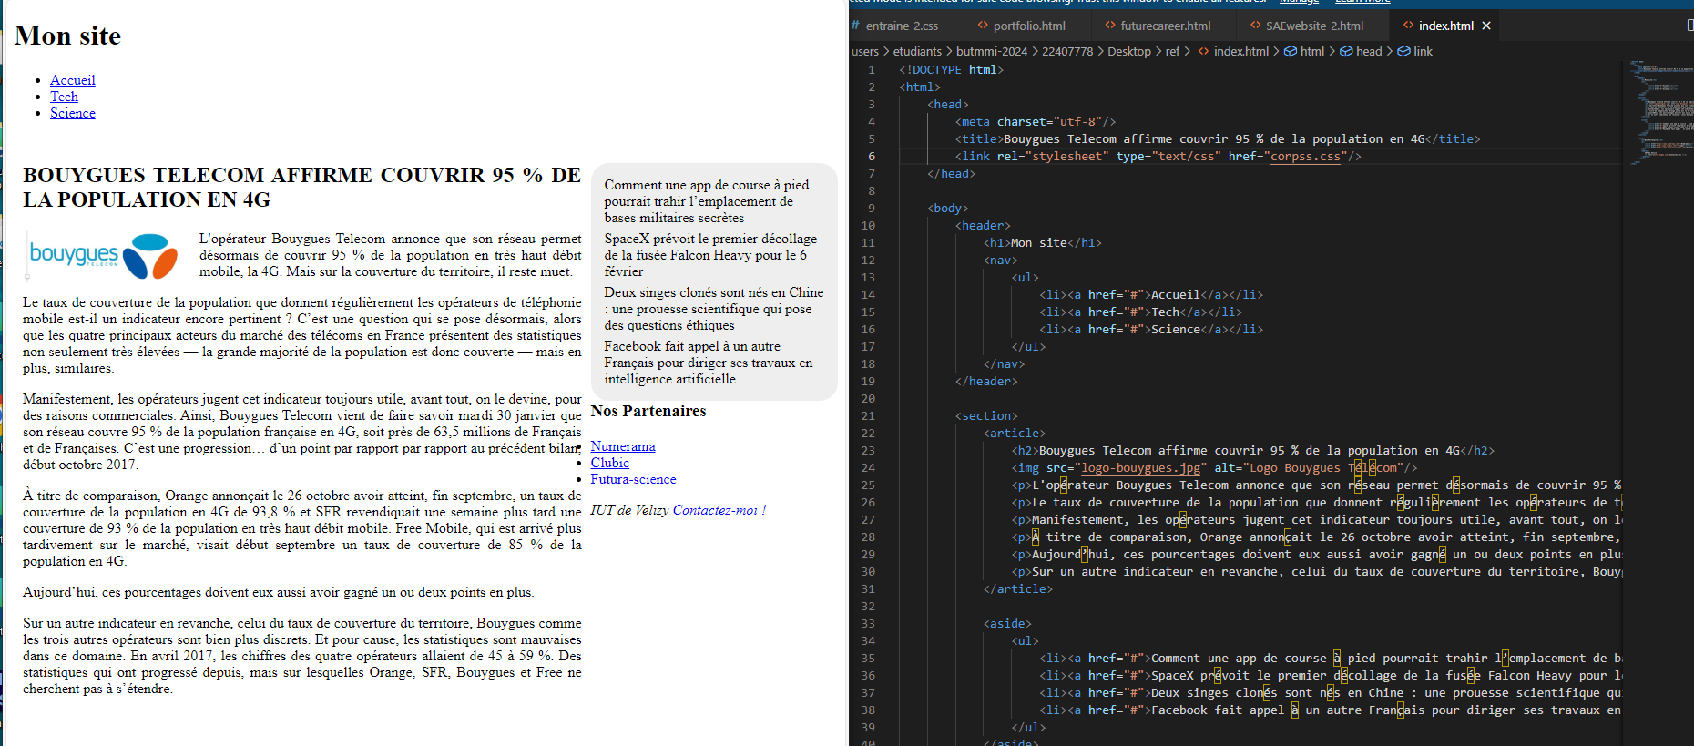Click the paragraph starting 'Aujourd'hui, ces pourcentages'
This screenshot has height=746, width=1694.
point(279,592)
